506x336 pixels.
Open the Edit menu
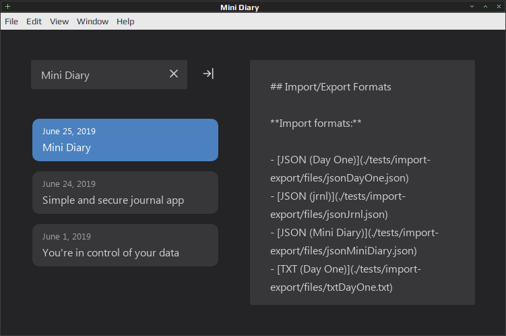point(34,22)
